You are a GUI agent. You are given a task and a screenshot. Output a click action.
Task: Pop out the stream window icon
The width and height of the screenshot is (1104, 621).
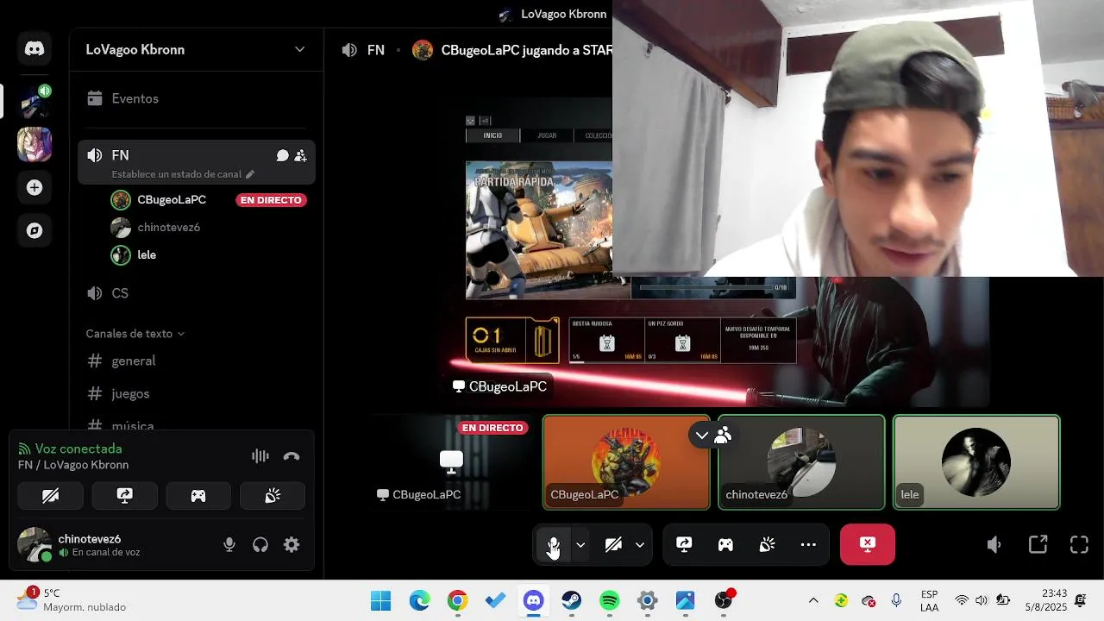click(1038, 544)
